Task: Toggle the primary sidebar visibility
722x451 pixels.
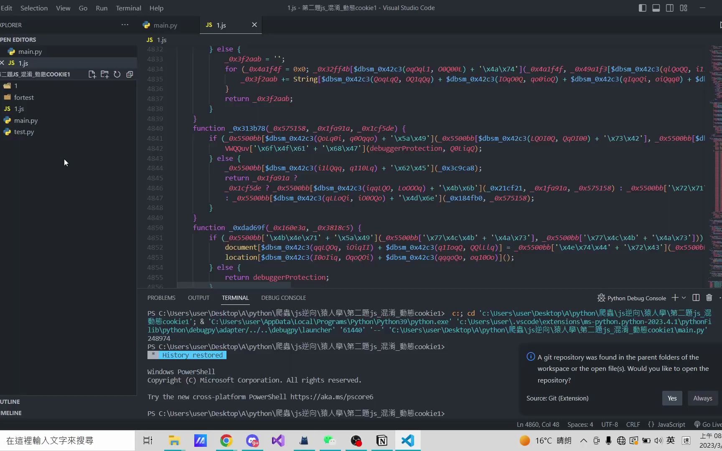Action: [642, 8]
